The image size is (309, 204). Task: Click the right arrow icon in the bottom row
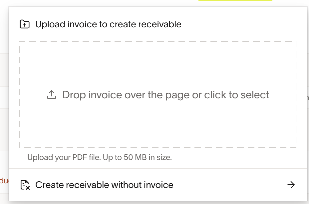[291, 185]
